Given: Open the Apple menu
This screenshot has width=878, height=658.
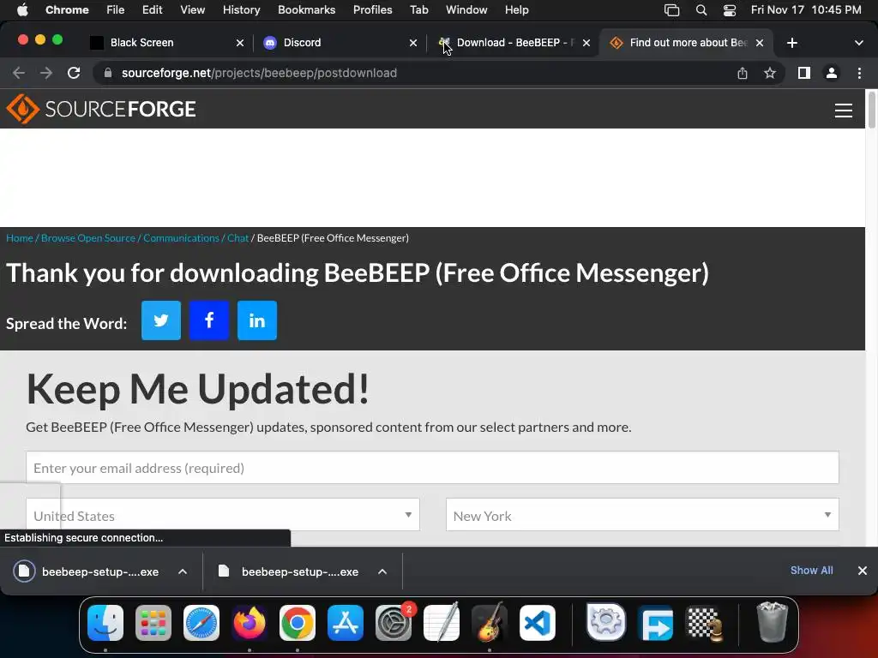Looking at the screenshot, I should pyautogui.click(x=22, y=9).
